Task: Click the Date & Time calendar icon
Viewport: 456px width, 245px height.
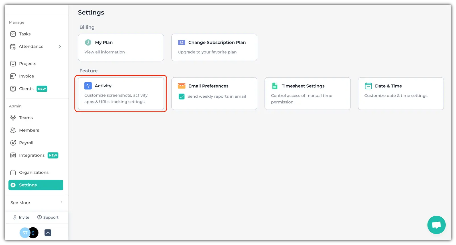Action: coord(368,86)
